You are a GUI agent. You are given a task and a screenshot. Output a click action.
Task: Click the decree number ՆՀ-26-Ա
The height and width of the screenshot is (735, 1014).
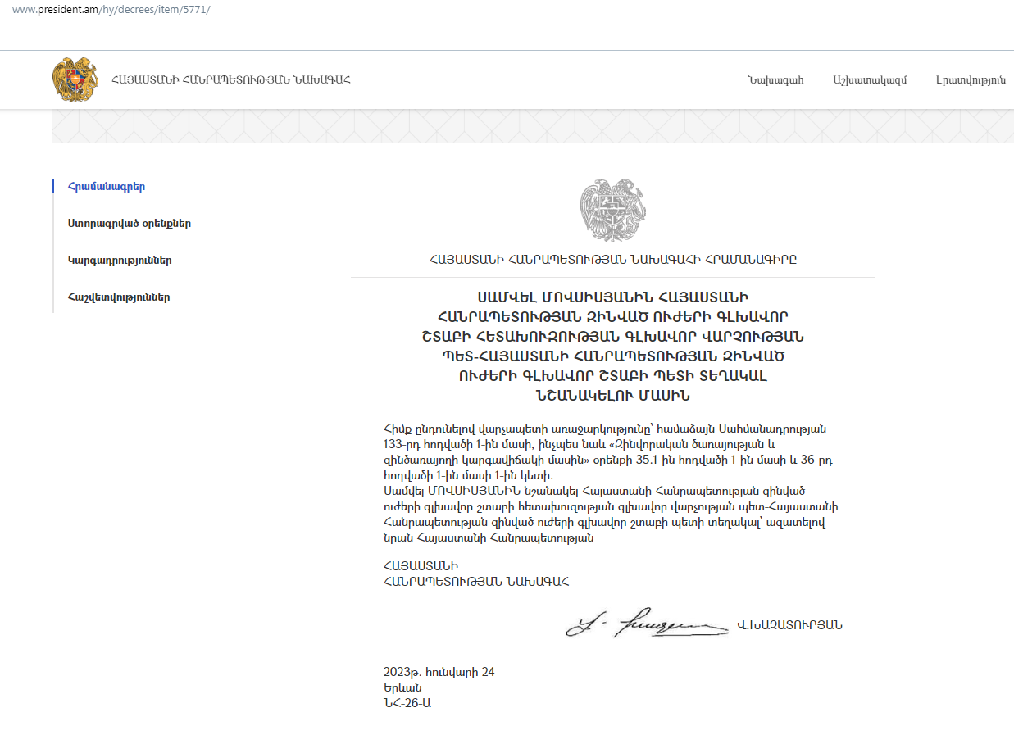407,703
